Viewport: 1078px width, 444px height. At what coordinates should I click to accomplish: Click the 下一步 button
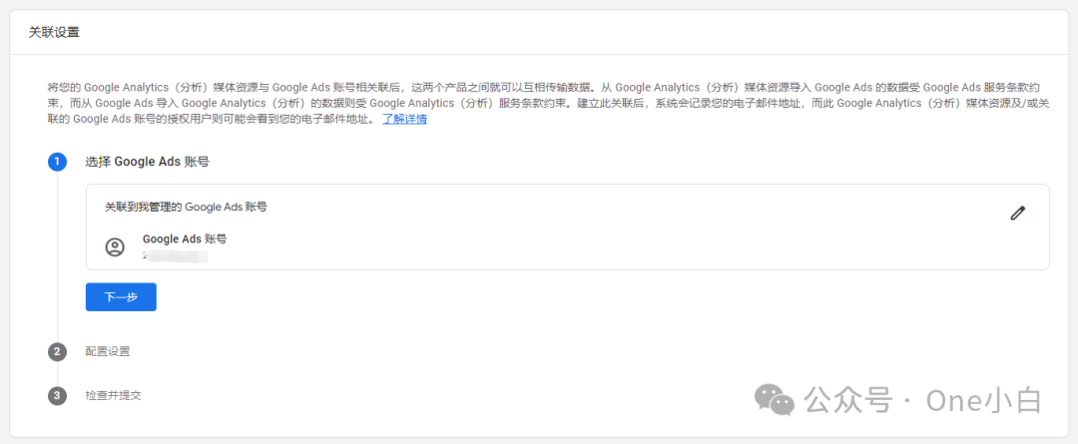(121, 297)
